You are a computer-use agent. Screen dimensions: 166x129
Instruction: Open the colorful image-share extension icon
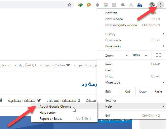[106, 5]
